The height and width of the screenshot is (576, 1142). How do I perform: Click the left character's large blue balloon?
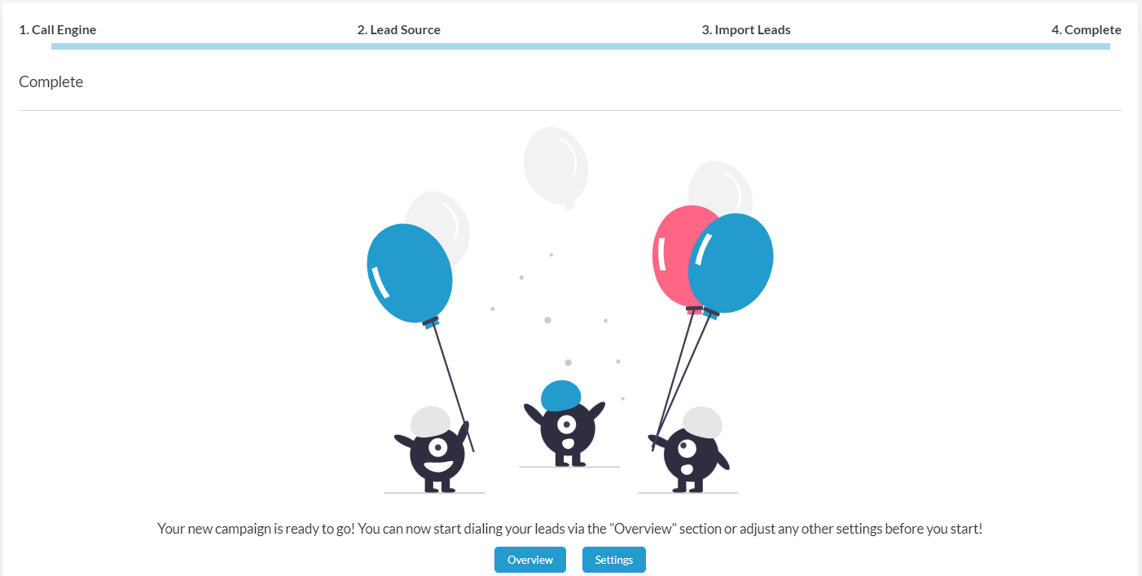coord(410,273)
